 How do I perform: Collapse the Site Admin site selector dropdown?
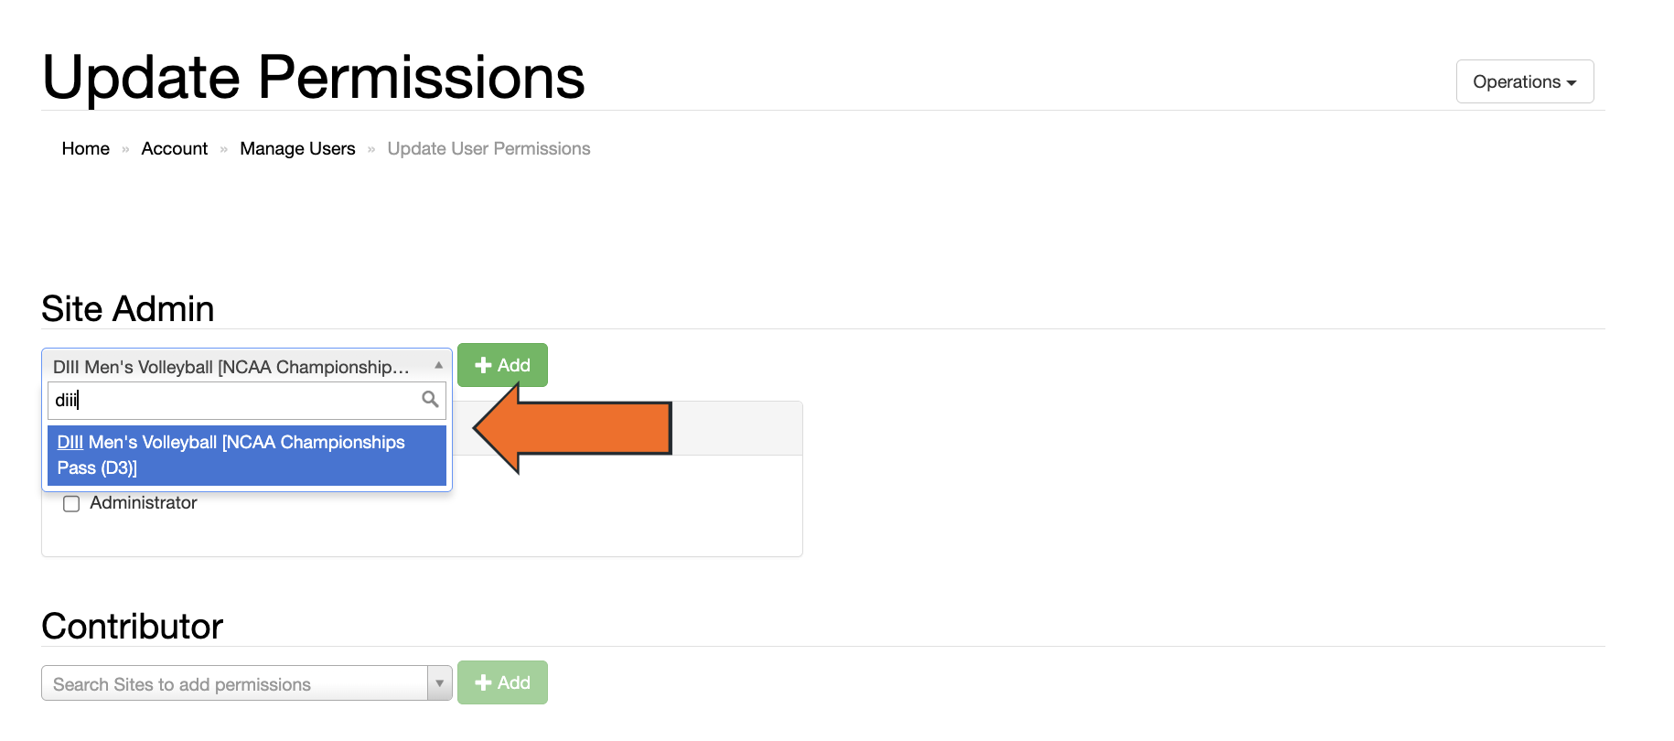coord(437,364)
